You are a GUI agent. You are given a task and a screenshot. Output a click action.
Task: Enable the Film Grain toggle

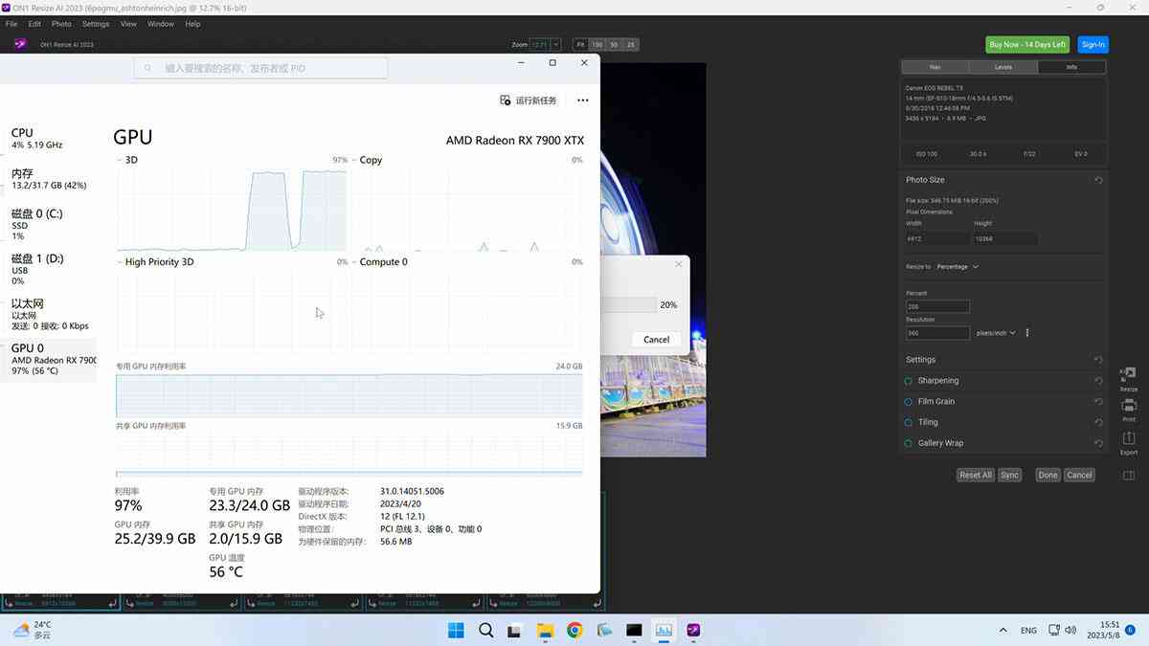pyautogui.click(x=909, y=402)
